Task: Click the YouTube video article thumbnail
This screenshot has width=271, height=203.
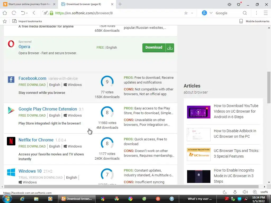Action: coord(199,112)
